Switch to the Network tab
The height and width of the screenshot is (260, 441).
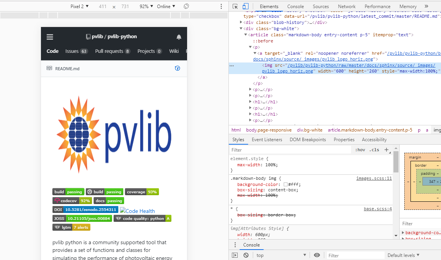[346, 6]
